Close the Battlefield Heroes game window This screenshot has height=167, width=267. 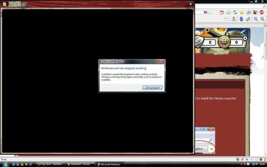click(191, 4)
